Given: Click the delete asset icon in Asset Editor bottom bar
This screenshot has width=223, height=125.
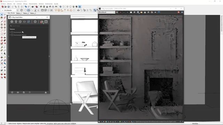Looking at the screenshot, I should coord(30,92).
